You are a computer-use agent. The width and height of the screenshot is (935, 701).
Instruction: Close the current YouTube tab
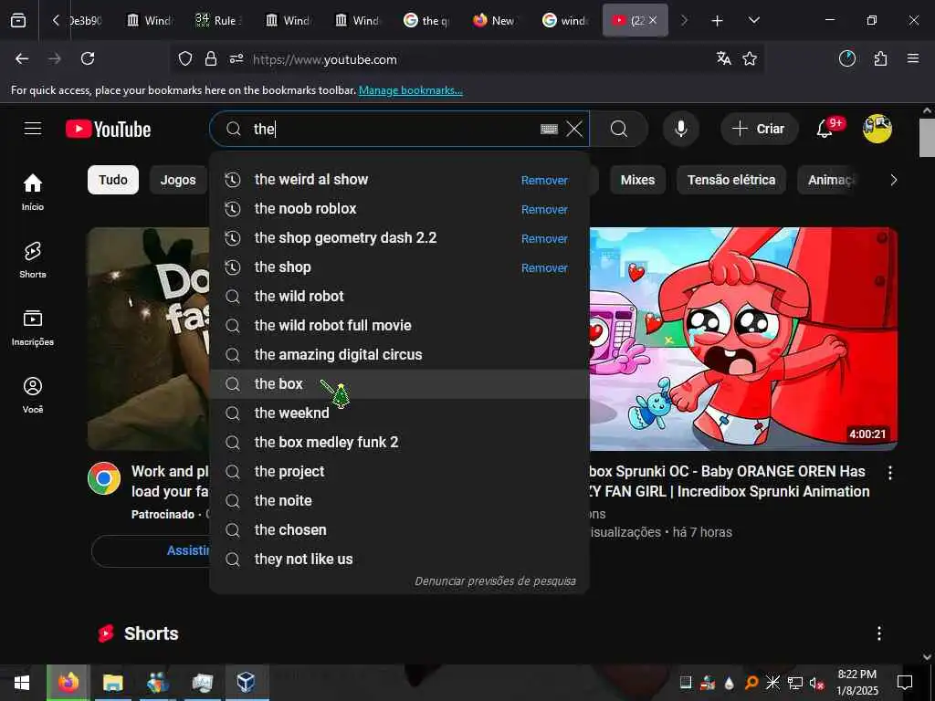(x=653, y=20)
